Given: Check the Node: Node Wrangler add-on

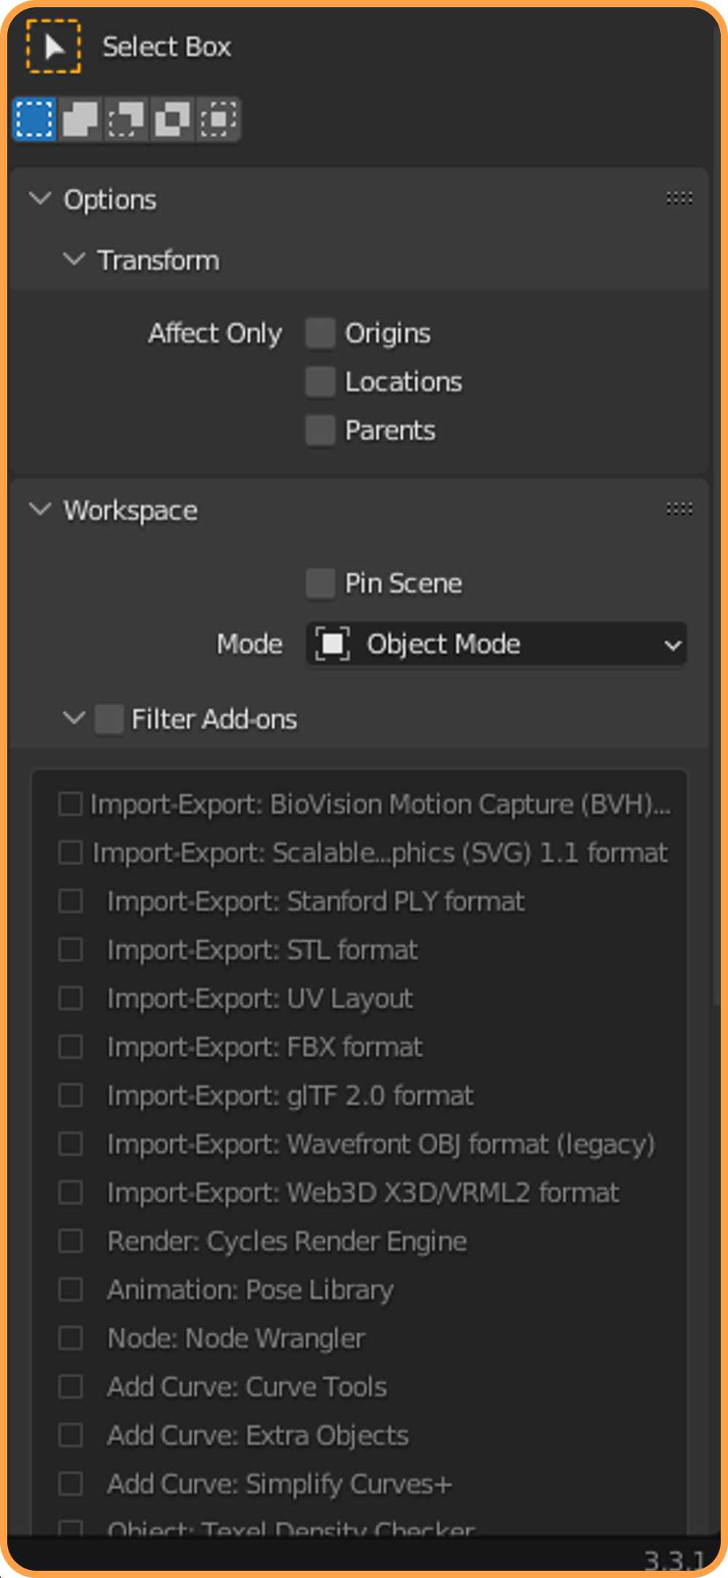Looking at the screenshot, I should point(71,1338).
